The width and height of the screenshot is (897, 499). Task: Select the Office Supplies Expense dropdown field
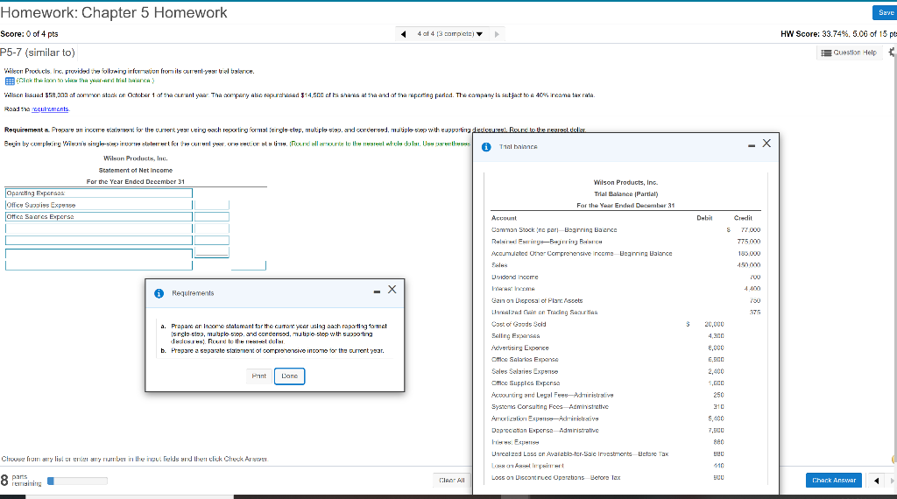(x=99, y=205)
